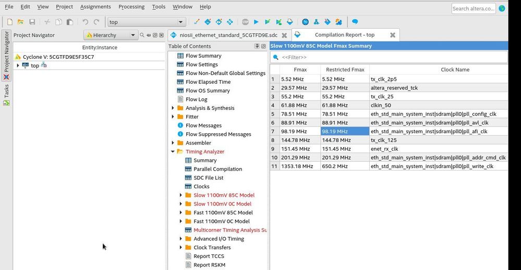Open the project selection dropdown showing top
521x270 pixels.
click(x=147, y=22)
